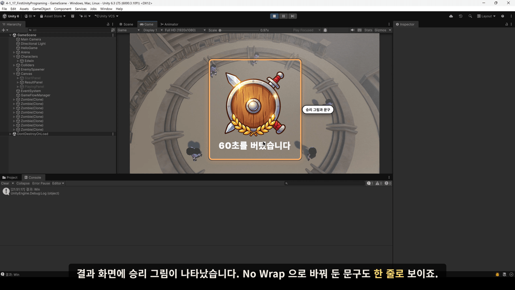This screenshot has width=515, height=290.
Task: Switch to the Console tab
Action: pyautogui.click(x=33, y=178)
